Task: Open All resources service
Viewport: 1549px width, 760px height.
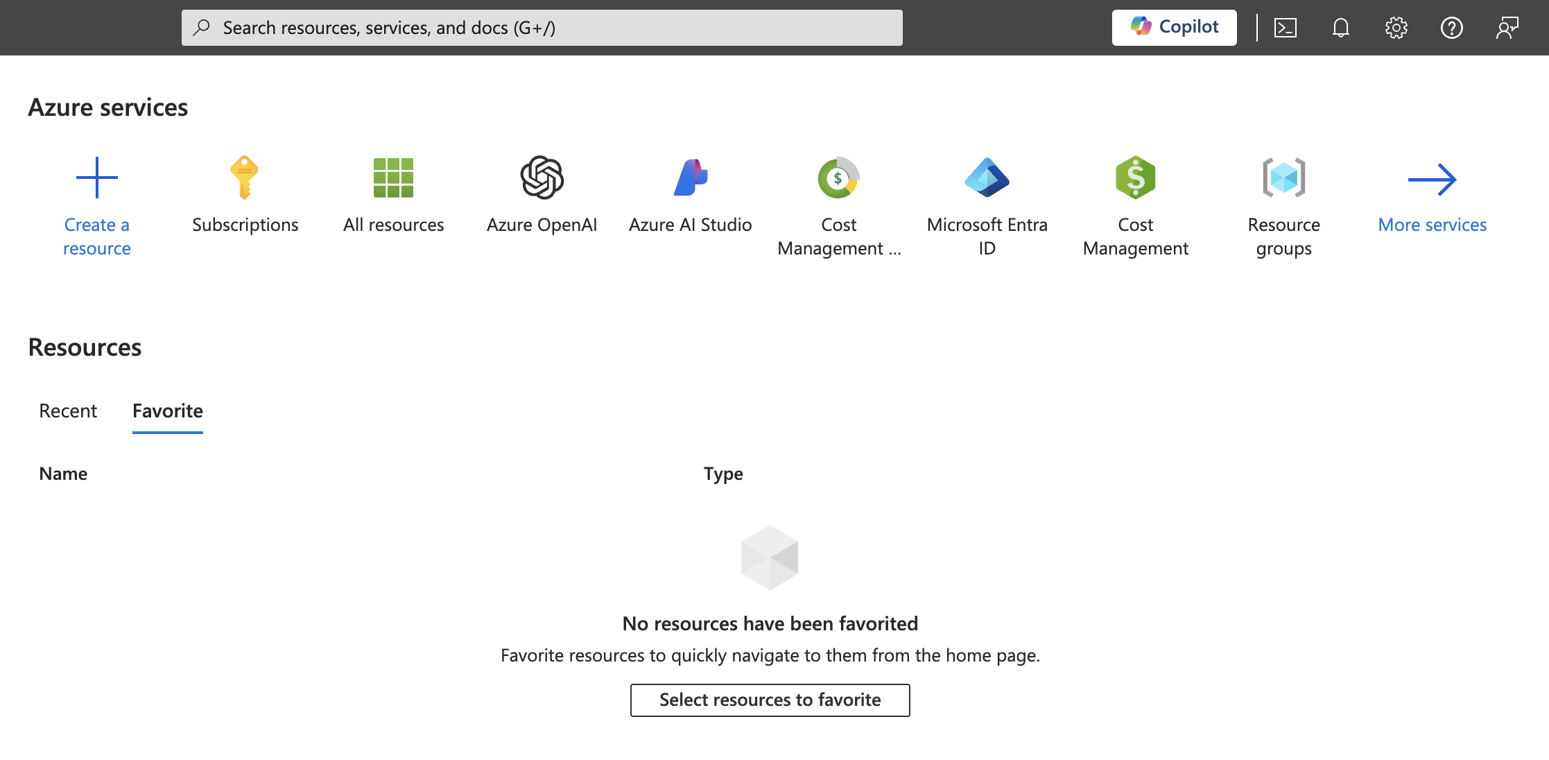Action: 393,191
